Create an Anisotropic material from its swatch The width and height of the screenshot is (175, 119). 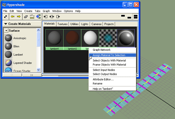8,38
